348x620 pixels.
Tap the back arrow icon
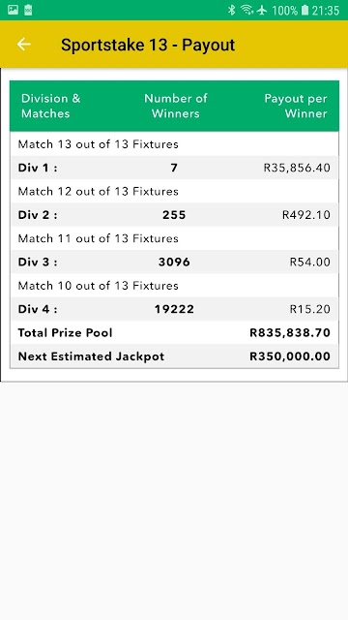(23, 45)
